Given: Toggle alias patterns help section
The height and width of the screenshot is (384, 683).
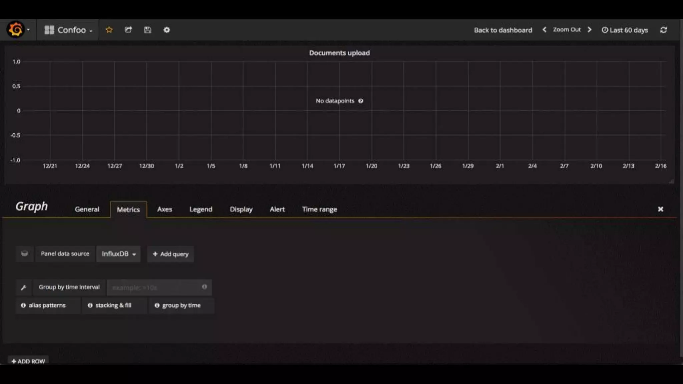Looking at the screenshot, I should point(44,305).
